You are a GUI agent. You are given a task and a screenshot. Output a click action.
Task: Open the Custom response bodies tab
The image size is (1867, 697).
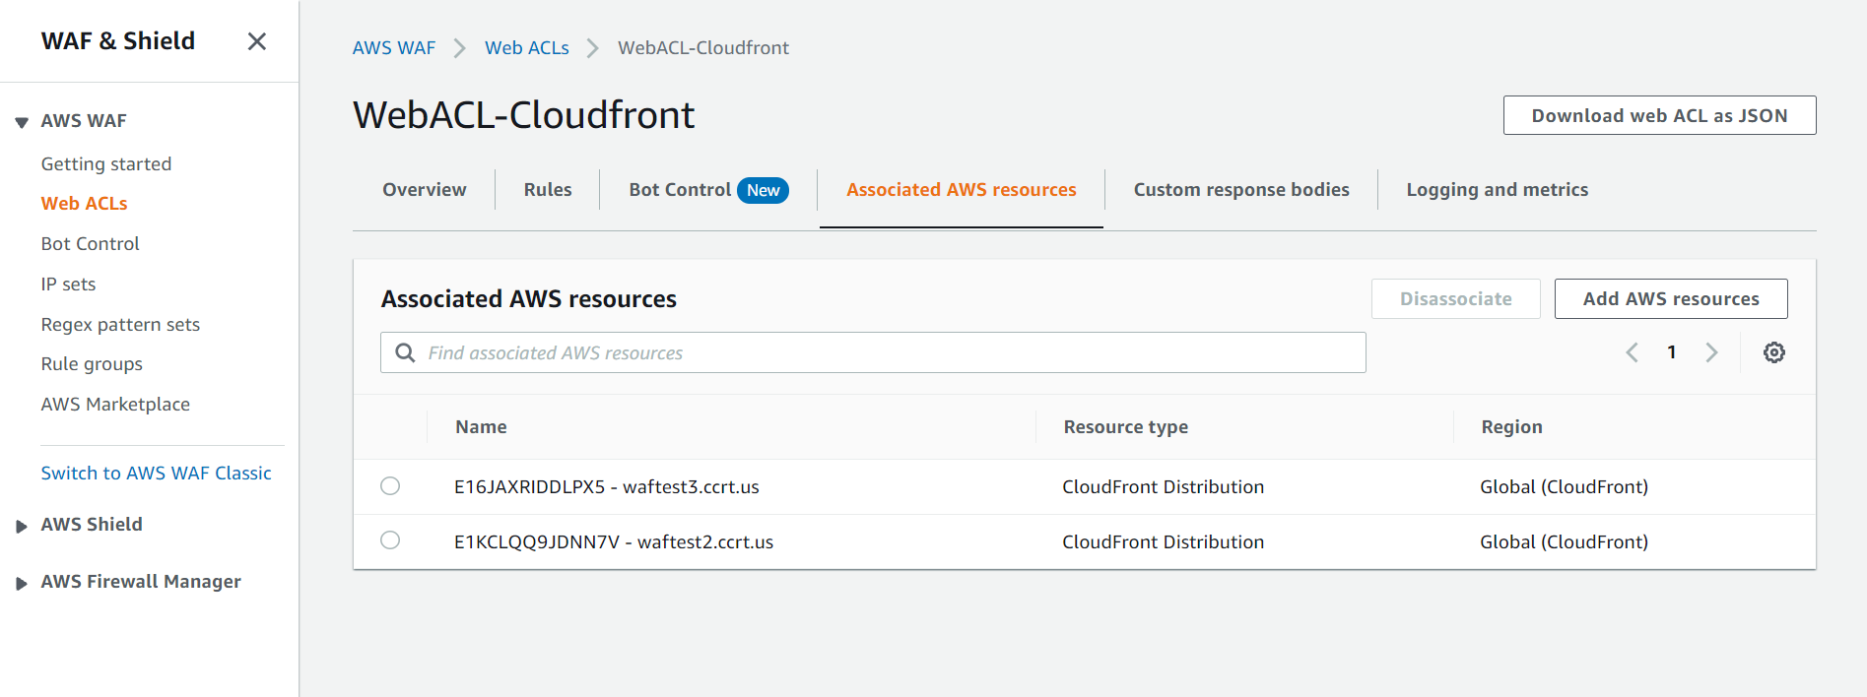coord(1241,189)
